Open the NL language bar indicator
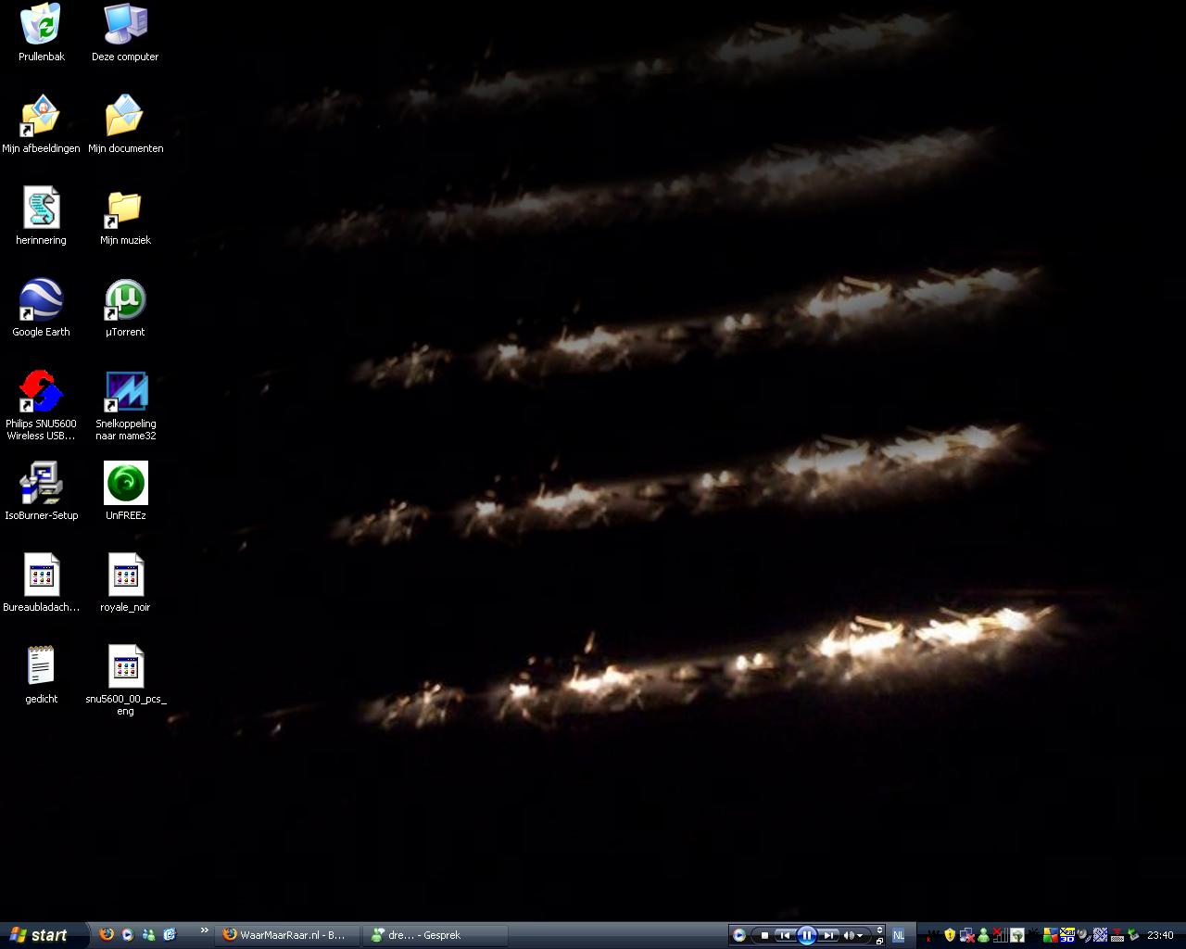This screenshot has width=1186, height=949. coord(898,935)
